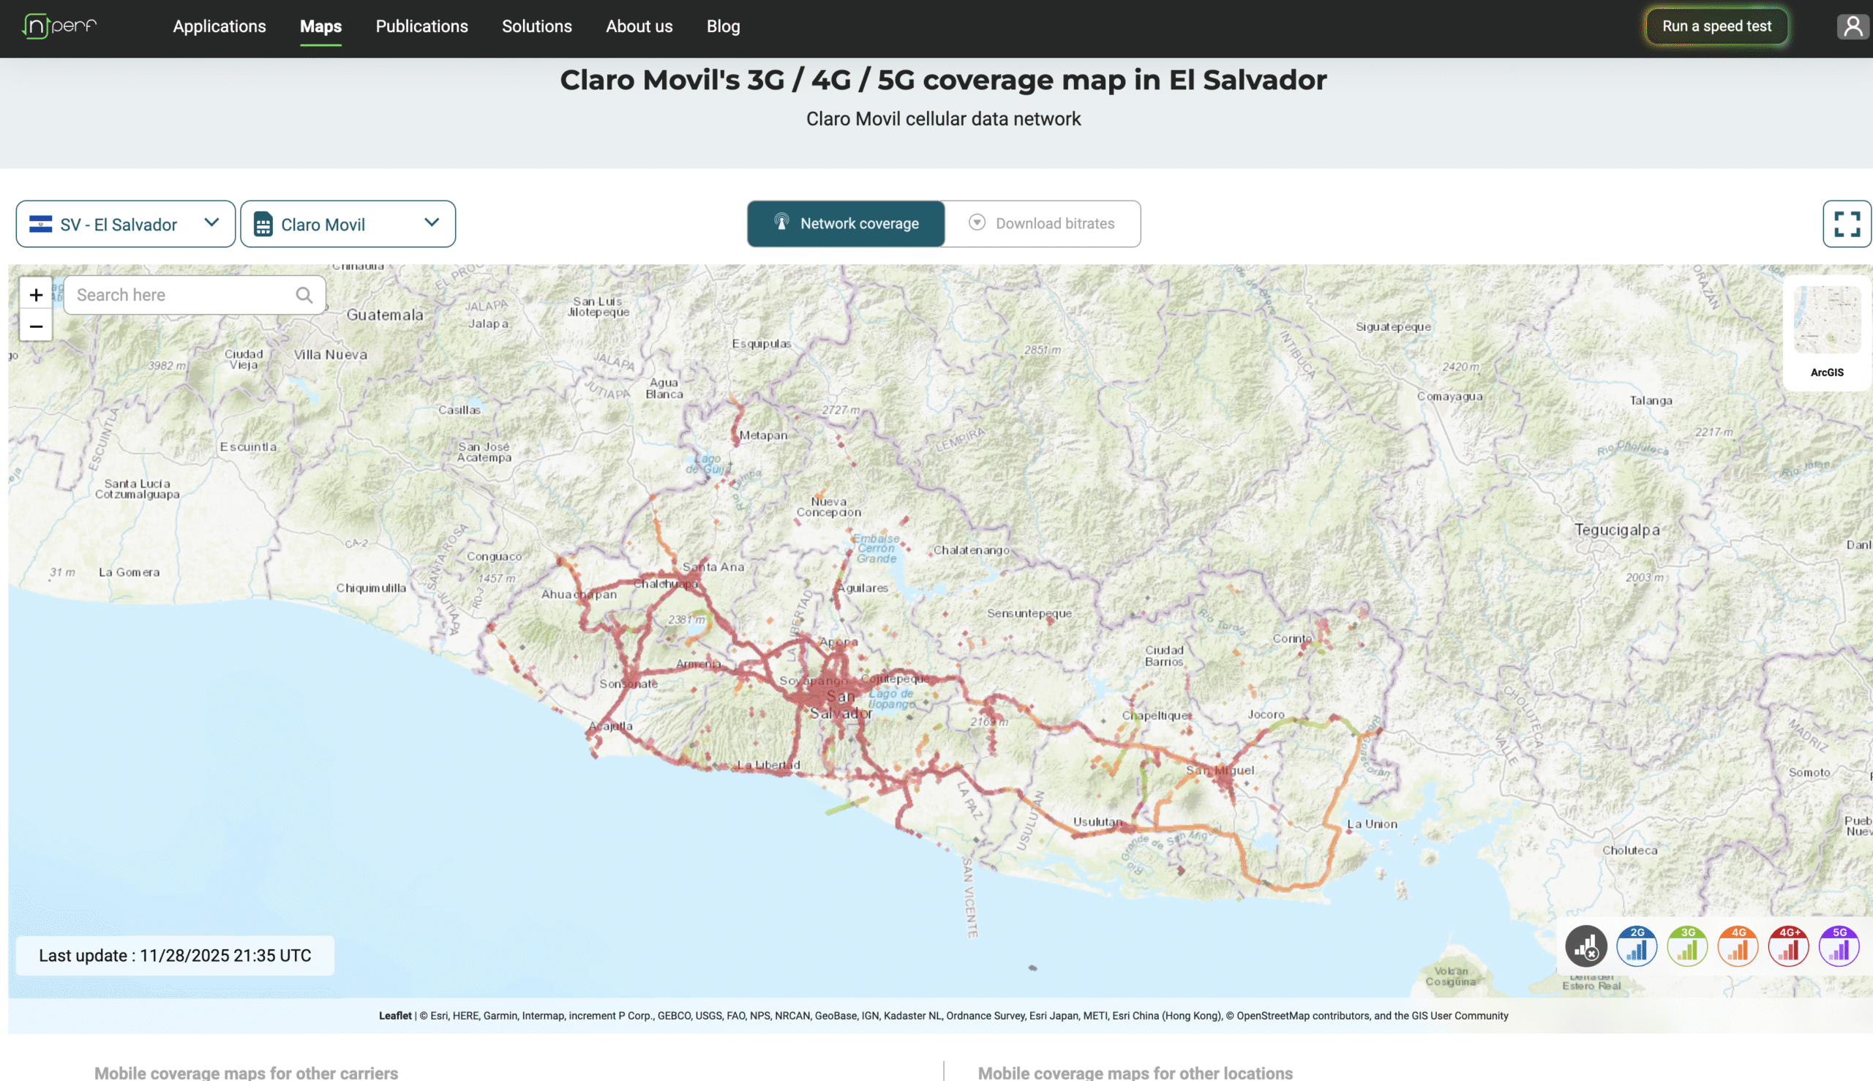
Task: Toggle the no-signal filter icon
Action: coord(1586,946)
